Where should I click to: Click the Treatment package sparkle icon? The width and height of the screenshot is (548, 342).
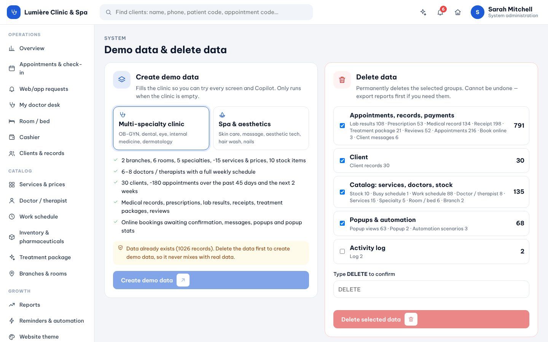pos(12,257)
